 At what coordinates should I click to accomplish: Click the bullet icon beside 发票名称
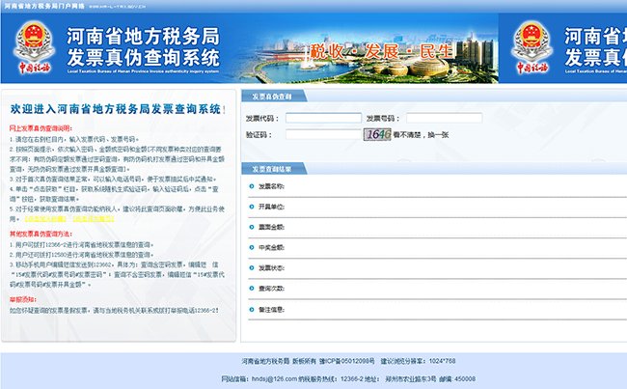point(252,186)
